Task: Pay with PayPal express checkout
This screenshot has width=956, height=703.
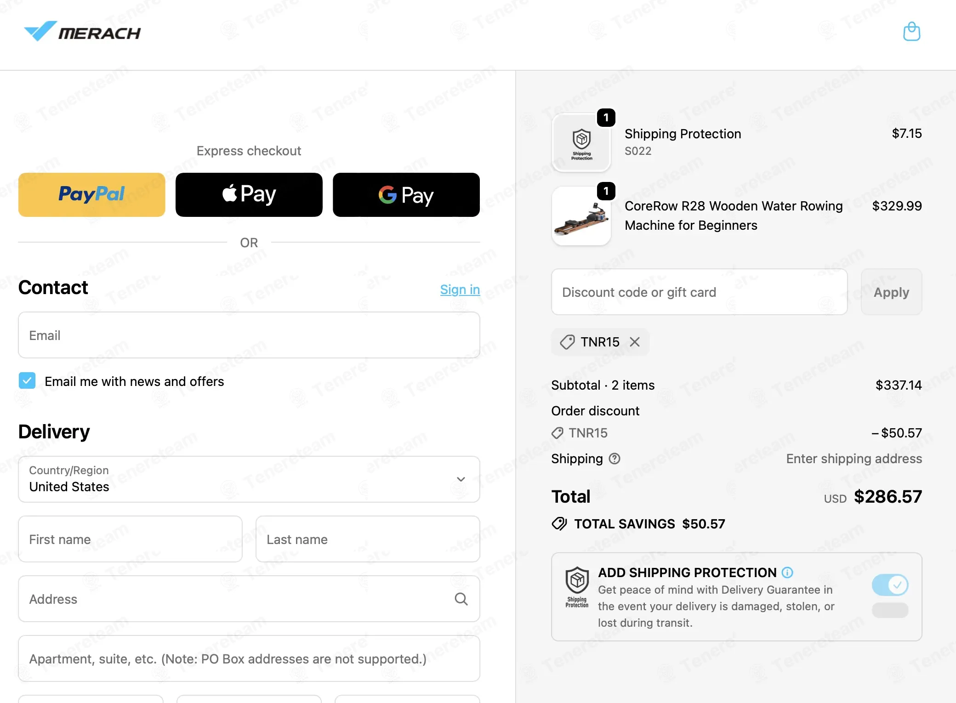Action: [x=92, y=195]
